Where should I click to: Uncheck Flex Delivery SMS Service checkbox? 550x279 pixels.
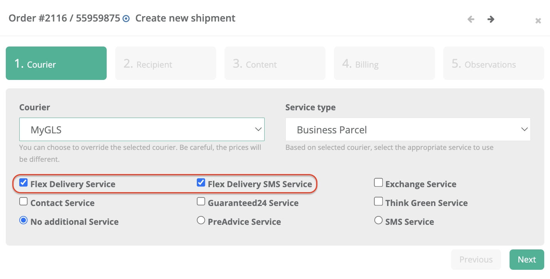(x=201, y=183)
